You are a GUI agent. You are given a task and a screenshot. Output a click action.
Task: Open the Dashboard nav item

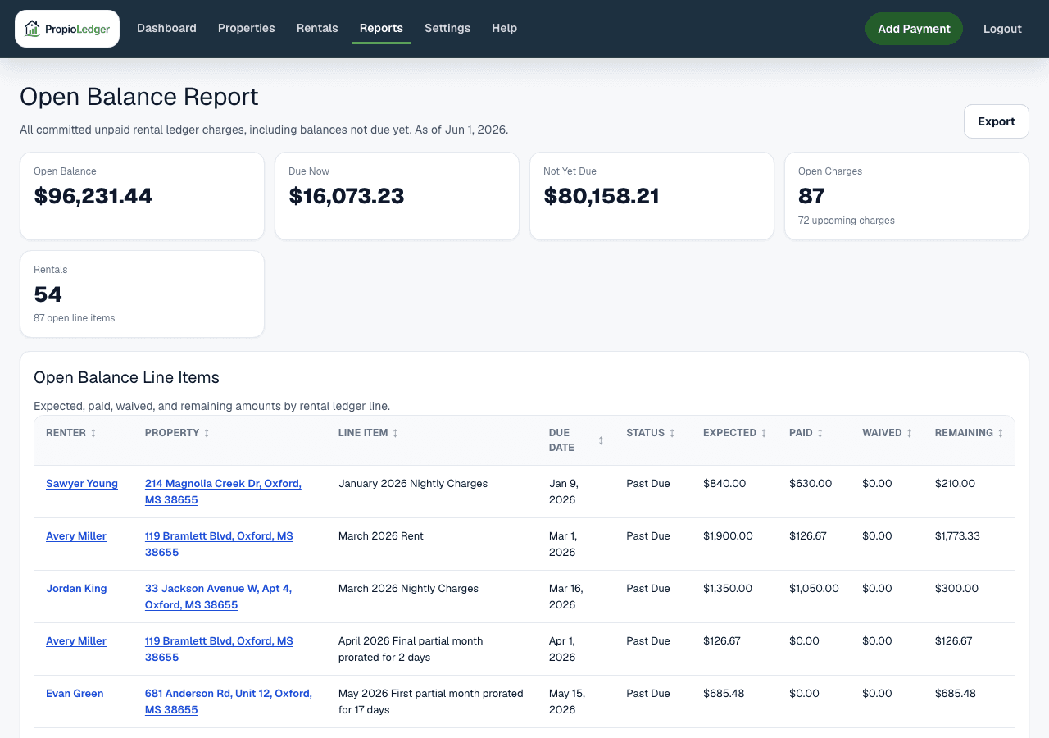tap(166, 28)
